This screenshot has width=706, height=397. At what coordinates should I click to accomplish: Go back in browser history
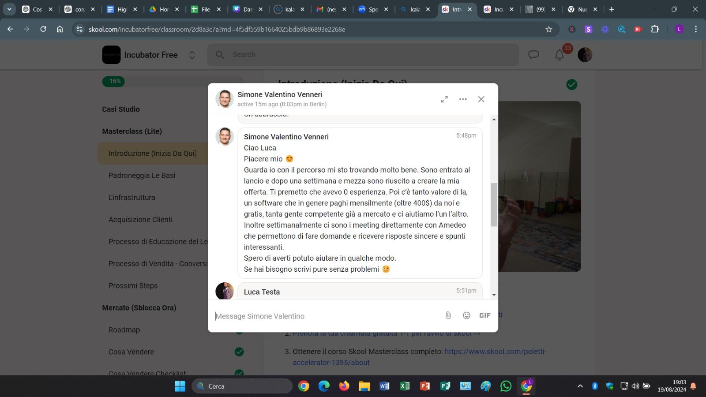click(10, 29)
